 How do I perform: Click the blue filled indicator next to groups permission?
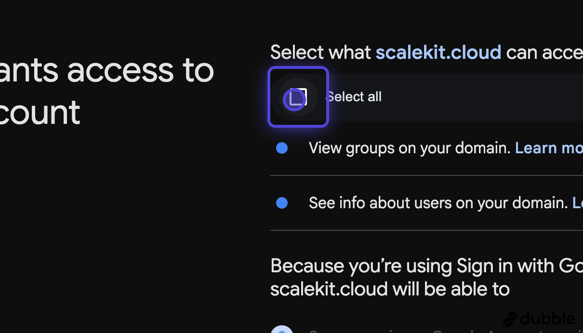tap(282, 148)
